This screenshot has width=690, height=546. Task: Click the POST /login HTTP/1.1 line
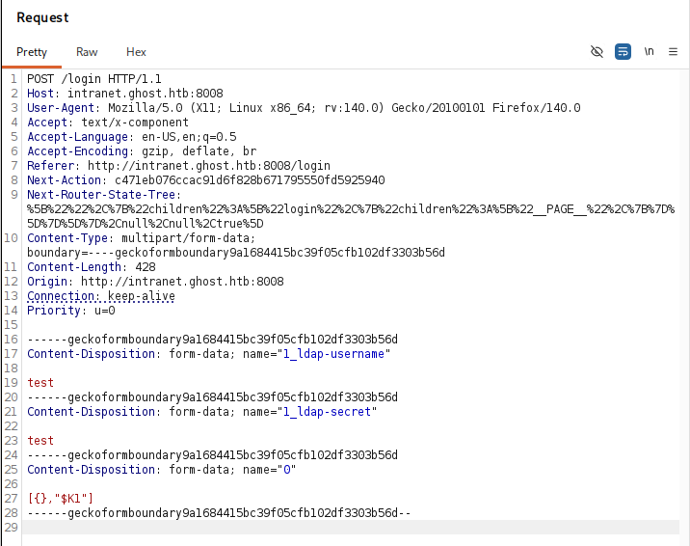[94, 79]
